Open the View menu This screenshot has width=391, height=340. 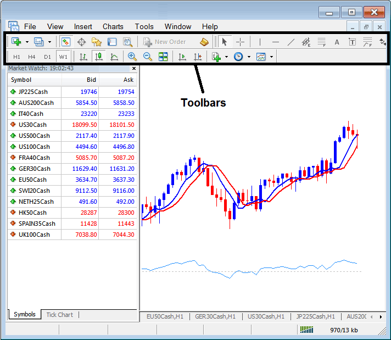(x=55, y=26)
